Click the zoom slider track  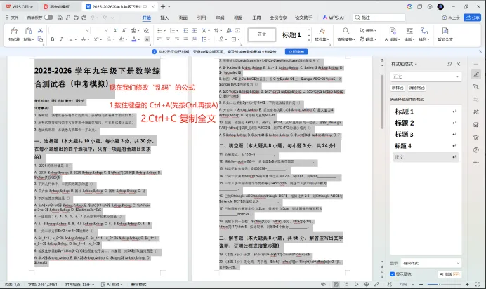coord(444,284)
